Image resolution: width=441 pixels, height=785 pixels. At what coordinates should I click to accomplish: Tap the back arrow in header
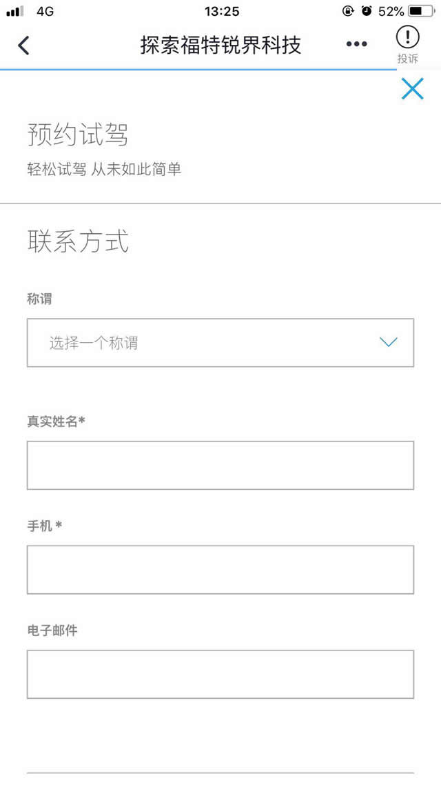24,46
